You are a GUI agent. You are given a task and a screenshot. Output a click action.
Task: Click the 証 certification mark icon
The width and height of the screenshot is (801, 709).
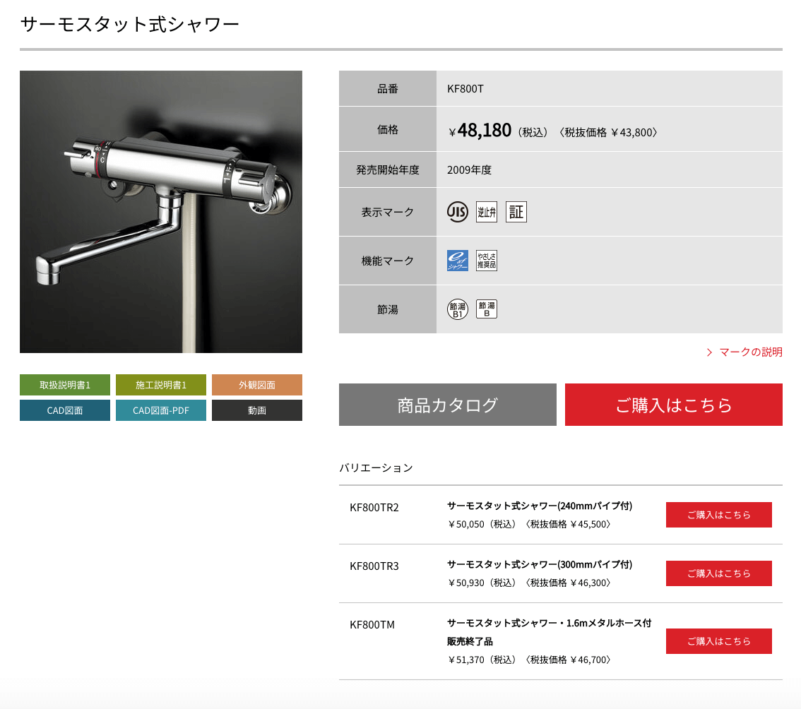516,212
